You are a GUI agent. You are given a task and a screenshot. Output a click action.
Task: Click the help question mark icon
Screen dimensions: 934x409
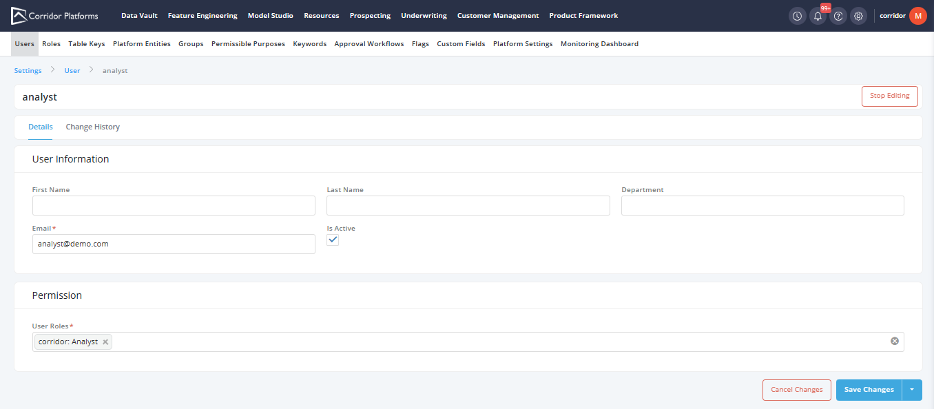pyautogui.click(x=838, y=16)
